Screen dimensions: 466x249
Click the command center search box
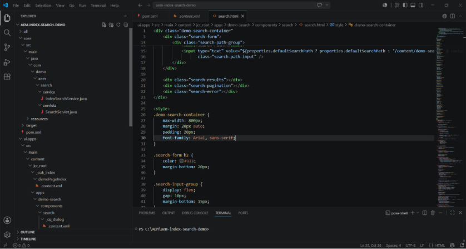[x=234, y=6]
